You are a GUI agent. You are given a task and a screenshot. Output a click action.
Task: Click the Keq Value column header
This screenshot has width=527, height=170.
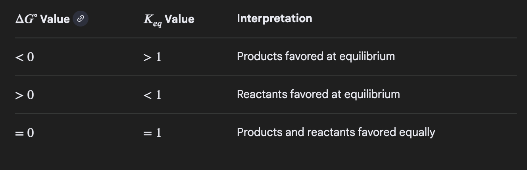pos(169,19)
